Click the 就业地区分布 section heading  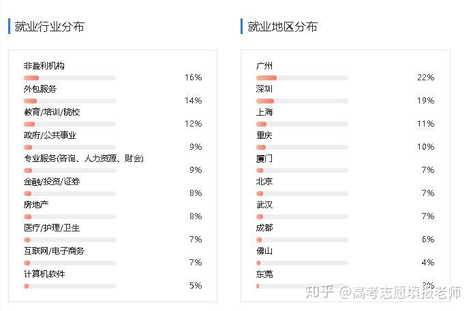point(282,27)
